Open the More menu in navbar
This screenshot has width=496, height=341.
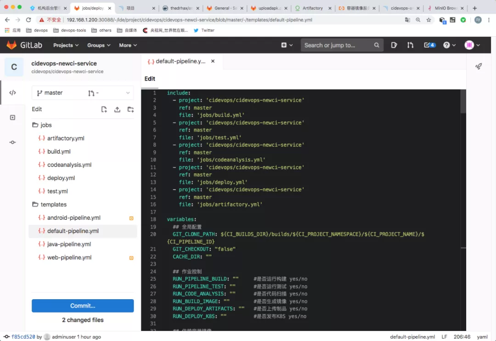coord(128,45)
